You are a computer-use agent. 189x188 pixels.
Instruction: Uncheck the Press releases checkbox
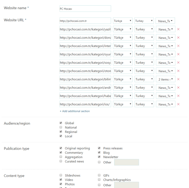pos(99,148)
